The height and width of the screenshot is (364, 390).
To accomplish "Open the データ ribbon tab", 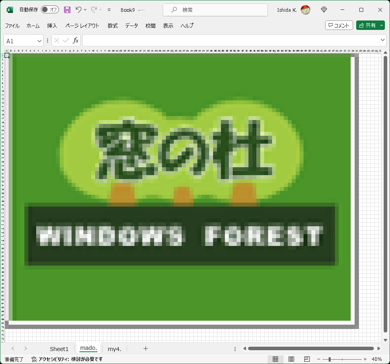I will [x=131, y=26].
